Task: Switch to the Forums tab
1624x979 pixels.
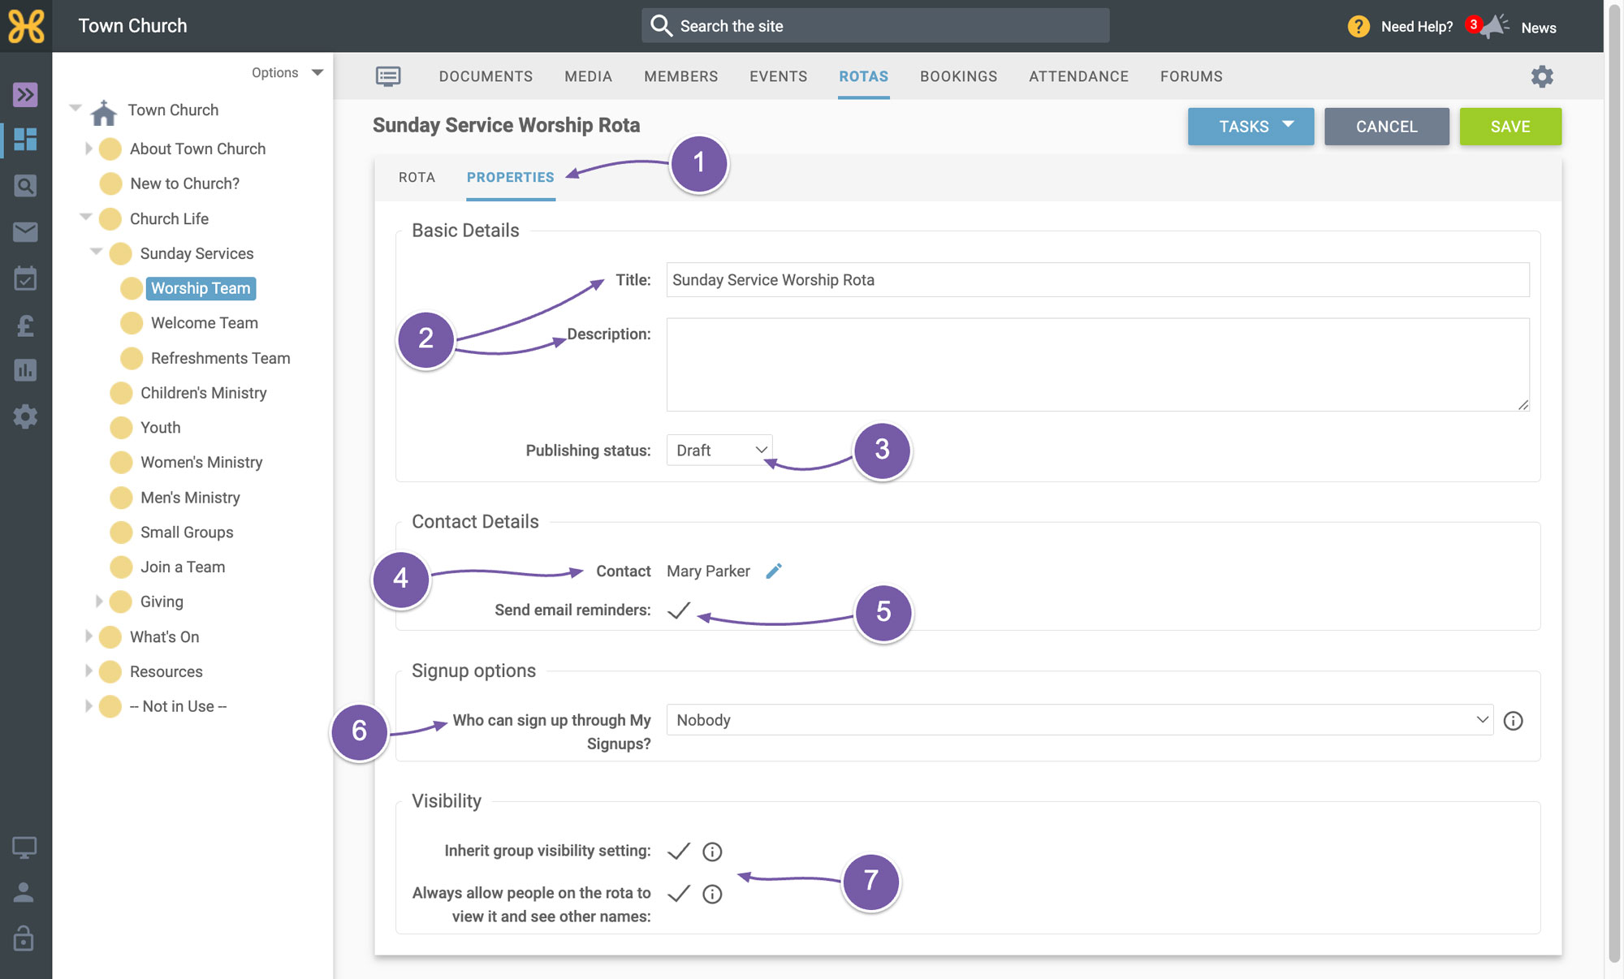Action: pos(1191,76)
